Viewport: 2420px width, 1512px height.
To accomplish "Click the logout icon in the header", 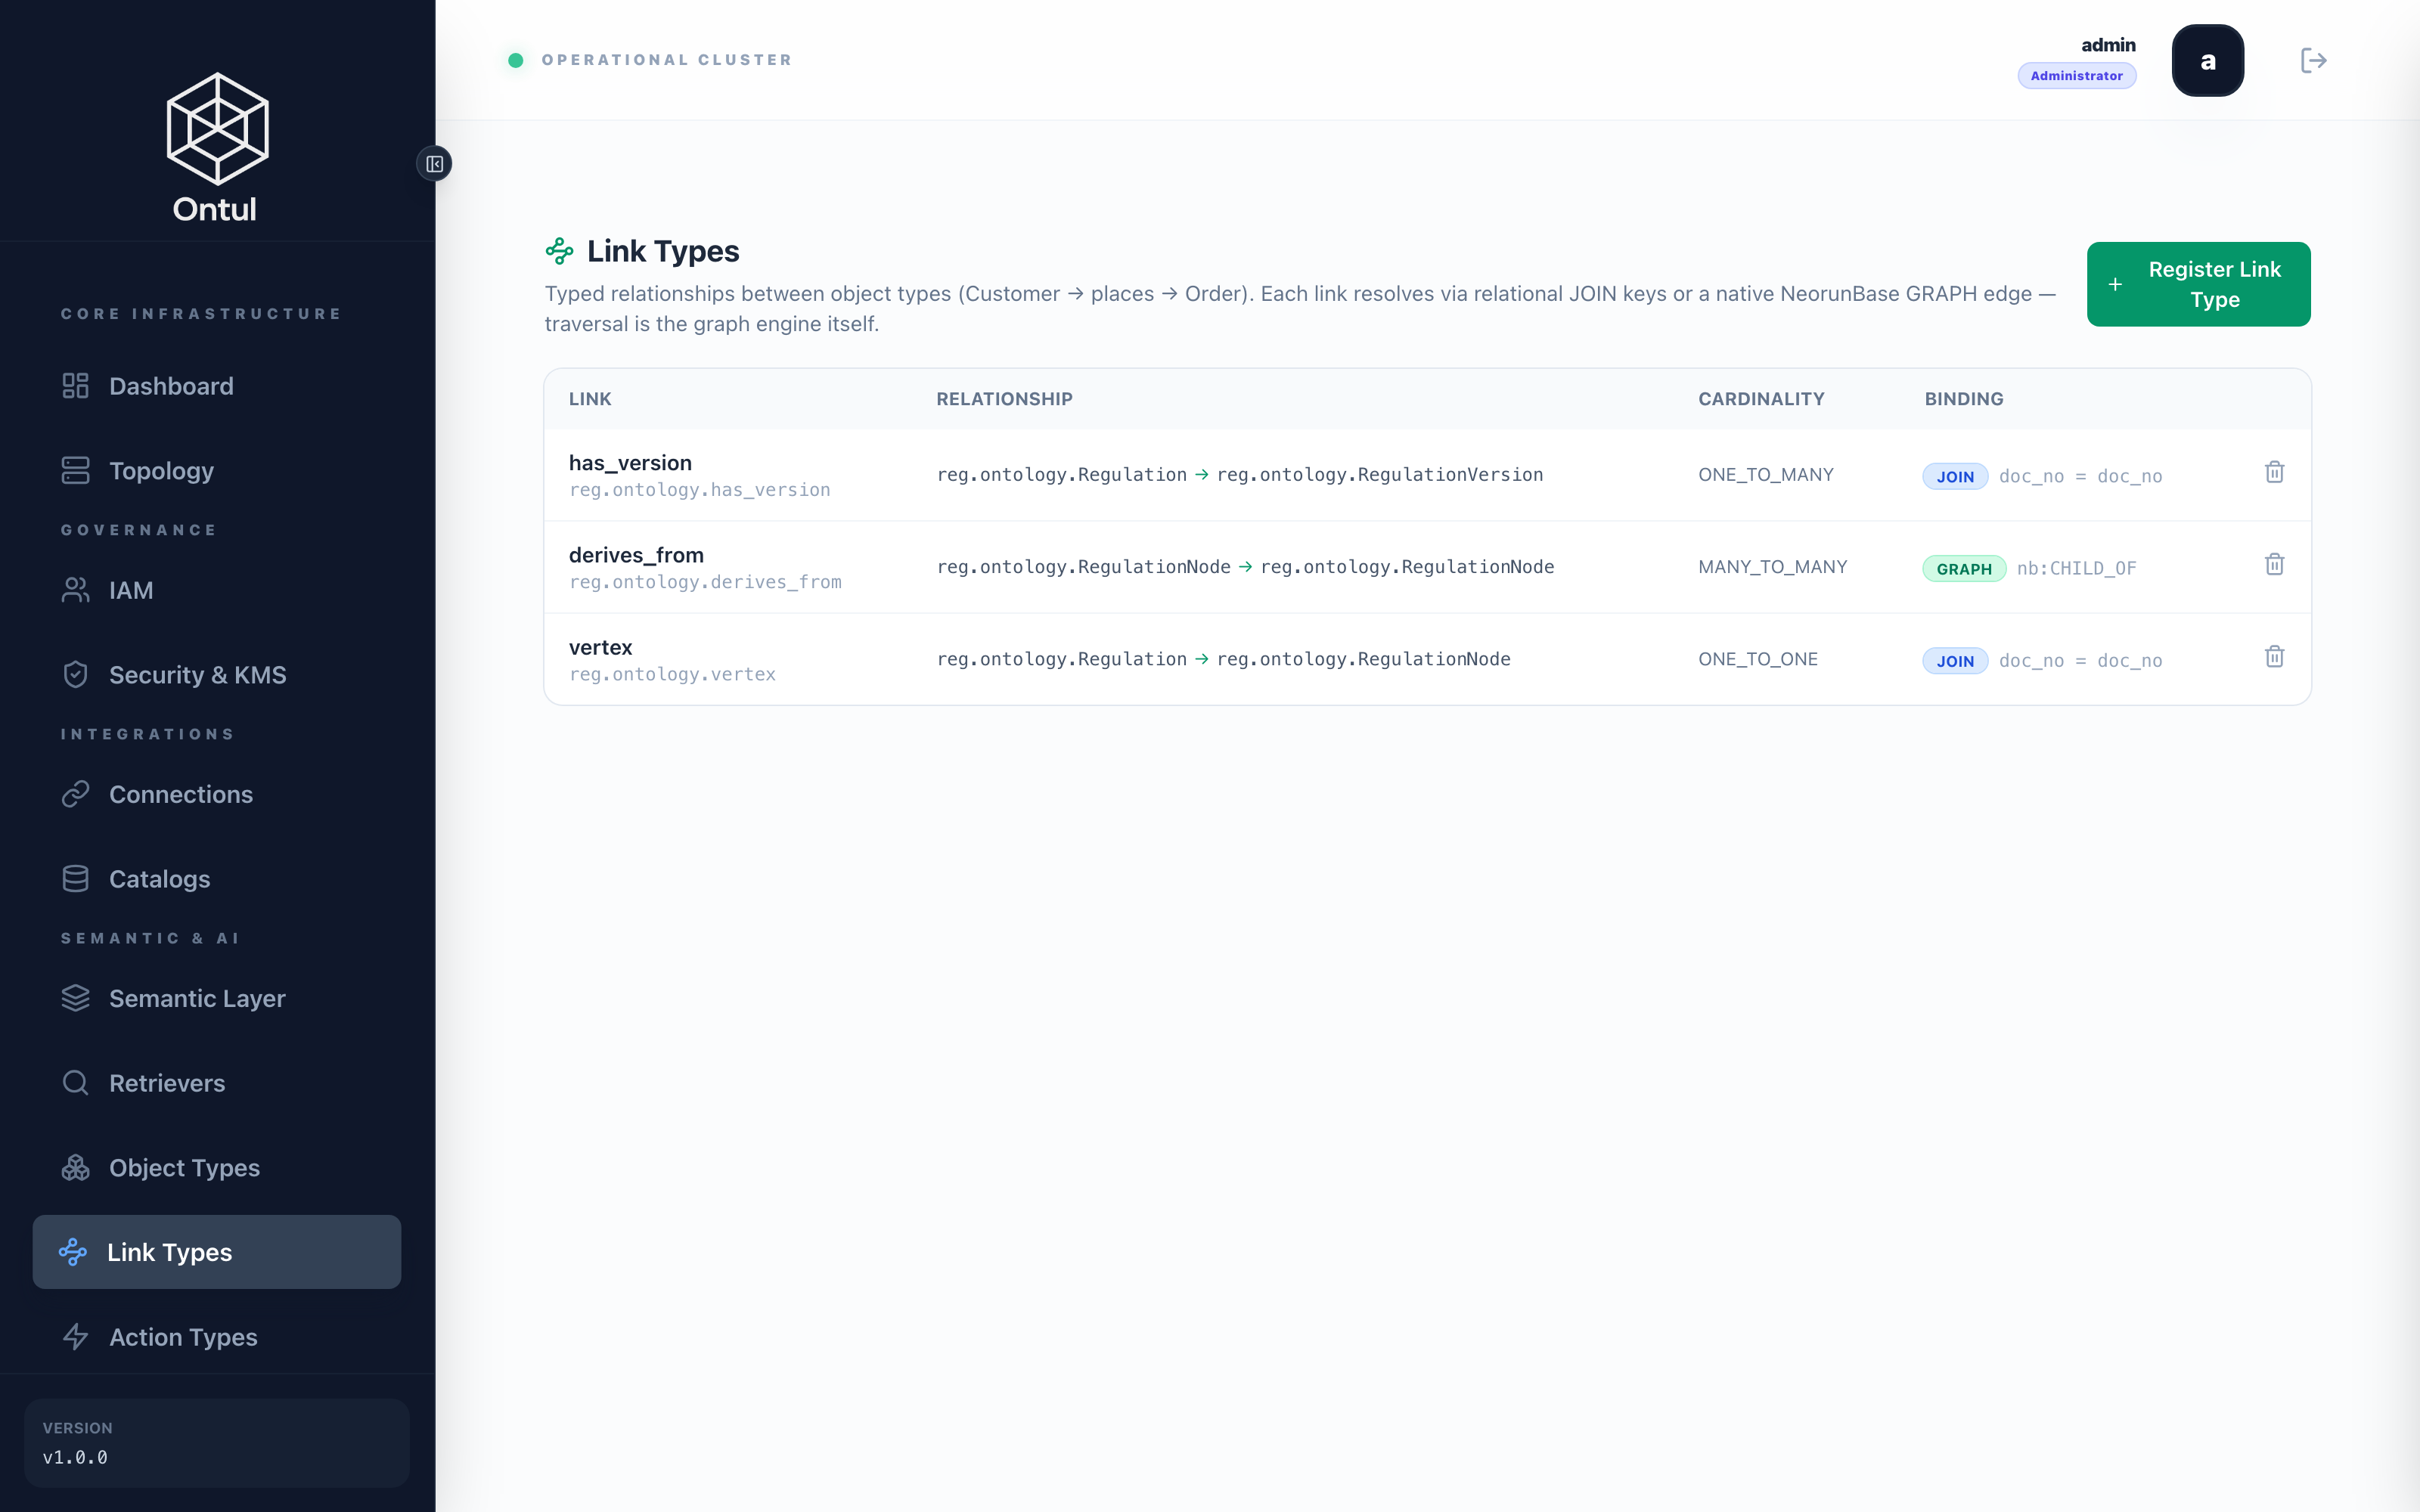I will tap(2313, 60).
